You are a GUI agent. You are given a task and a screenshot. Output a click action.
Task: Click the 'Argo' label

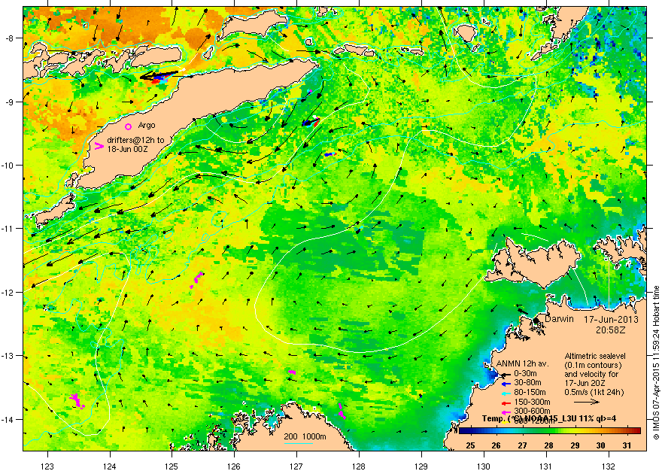147,126
